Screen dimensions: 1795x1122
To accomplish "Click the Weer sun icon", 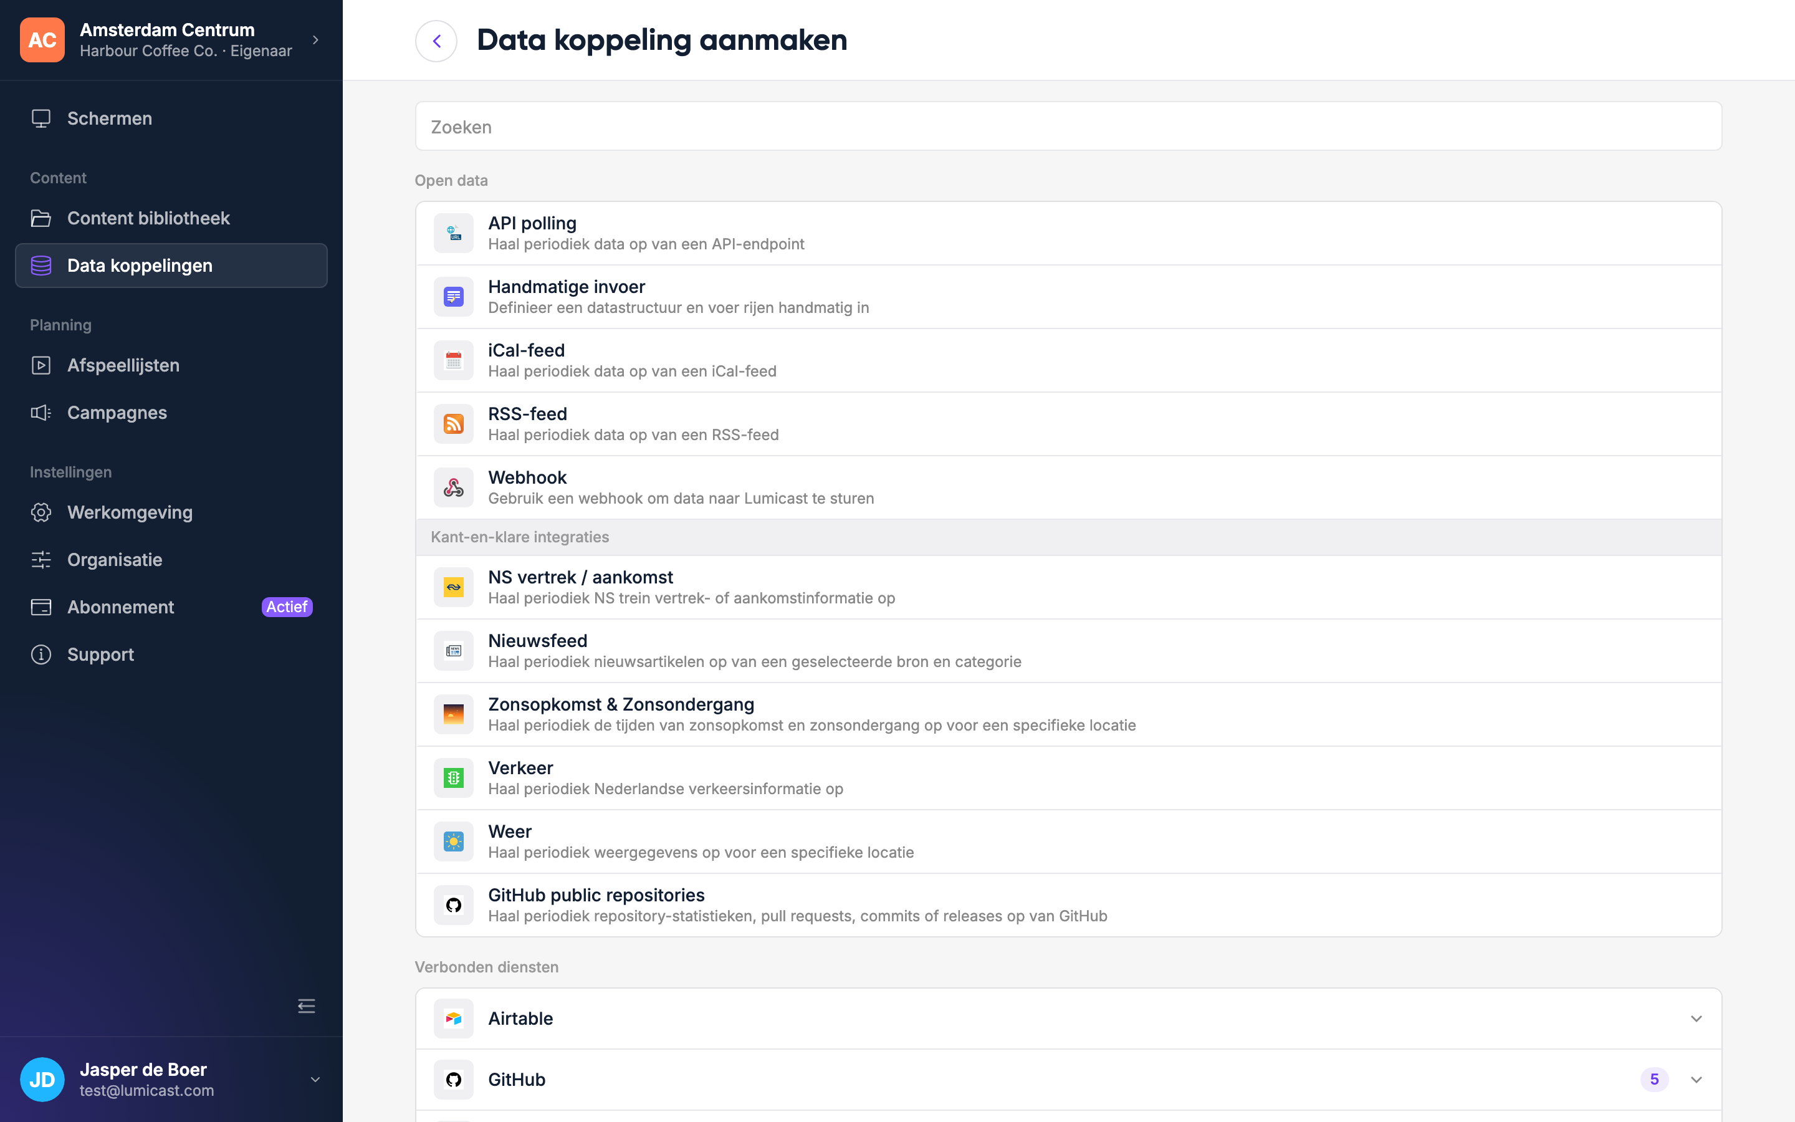I will tap(453, 841).
